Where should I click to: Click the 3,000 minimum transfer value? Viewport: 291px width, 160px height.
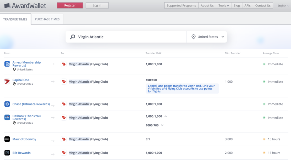(229, 139)
